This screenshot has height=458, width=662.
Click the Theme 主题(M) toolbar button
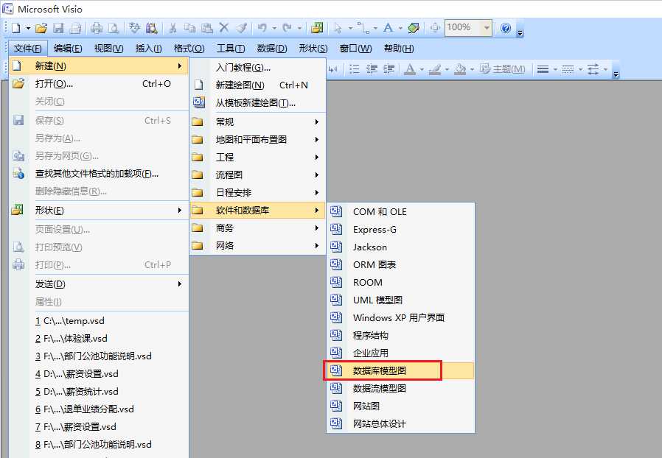point(503,69)
